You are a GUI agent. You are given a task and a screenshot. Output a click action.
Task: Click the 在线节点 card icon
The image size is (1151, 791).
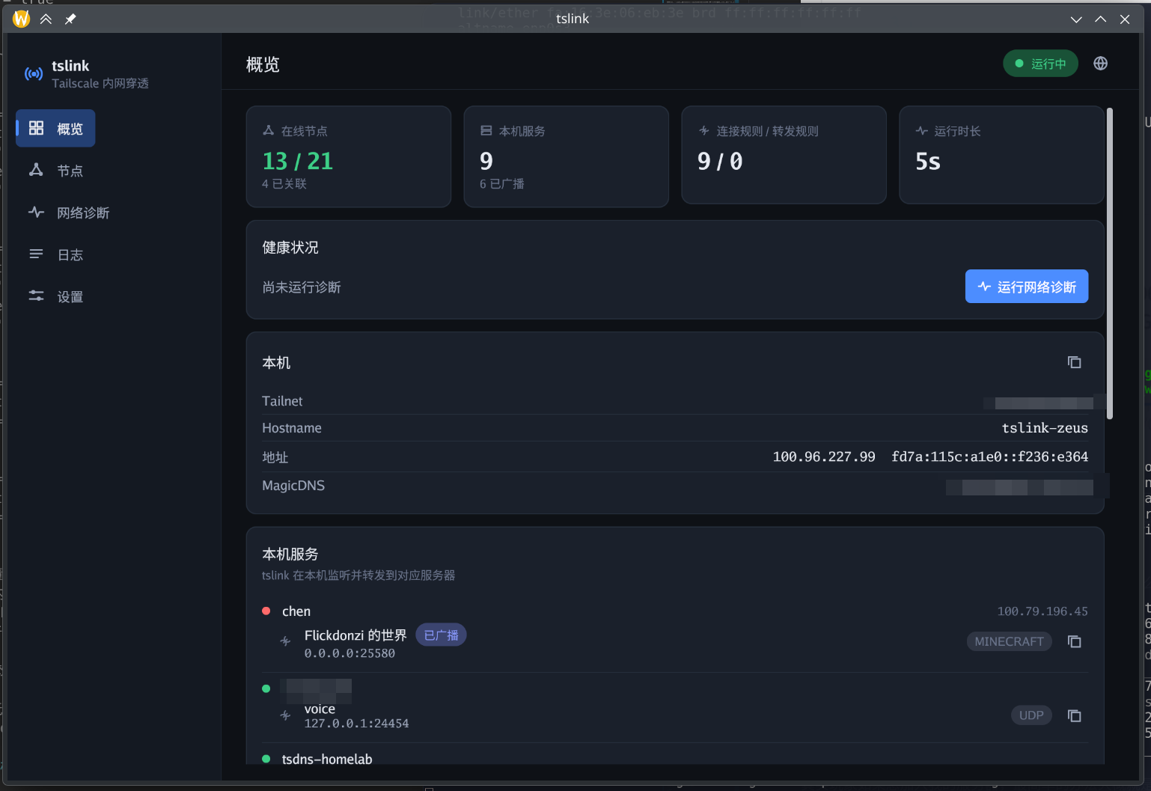point(268,130)
